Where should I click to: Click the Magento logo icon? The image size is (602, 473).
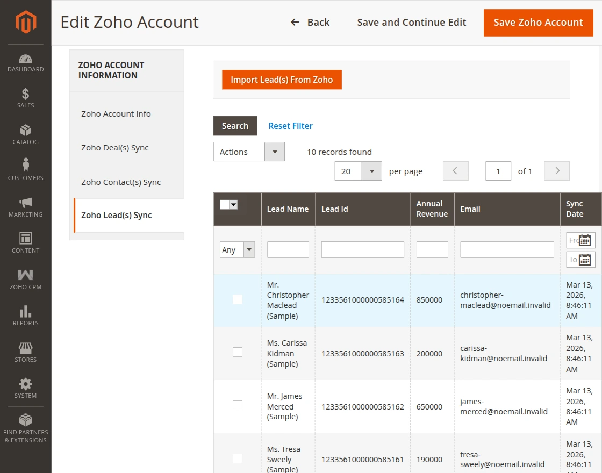(26, 22)
